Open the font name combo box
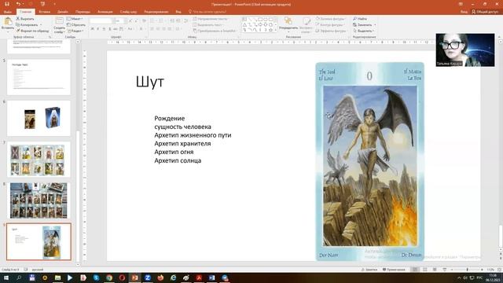Screen dimensions: 503x283 pyautogui.click(x=101, y=21)
